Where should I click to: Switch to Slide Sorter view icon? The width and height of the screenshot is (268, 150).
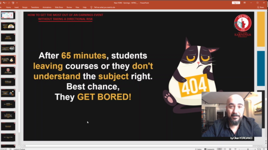pos(225,149)
